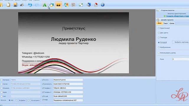189x106 pixels.
Task: Select Людмила Руденко name on card
Action: tap(74, 39)
